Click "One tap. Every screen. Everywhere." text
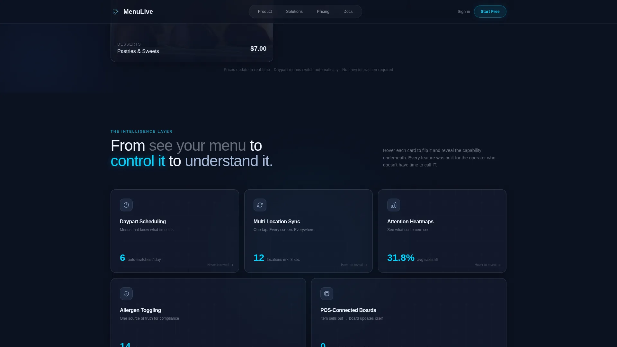Image resolution: width=617 pixels, height=347 pixels. pyautogui.click(x=284, y=230)
